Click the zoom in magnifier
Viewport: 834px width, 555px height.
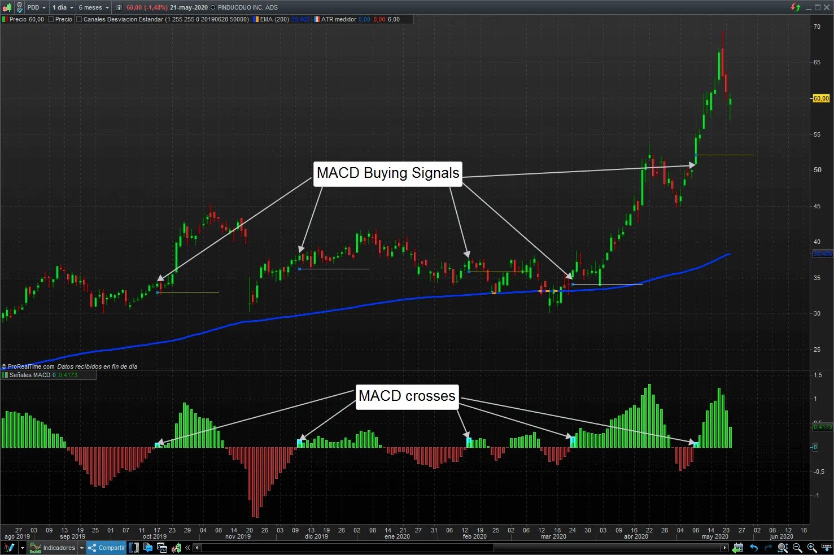coord(812,548)
